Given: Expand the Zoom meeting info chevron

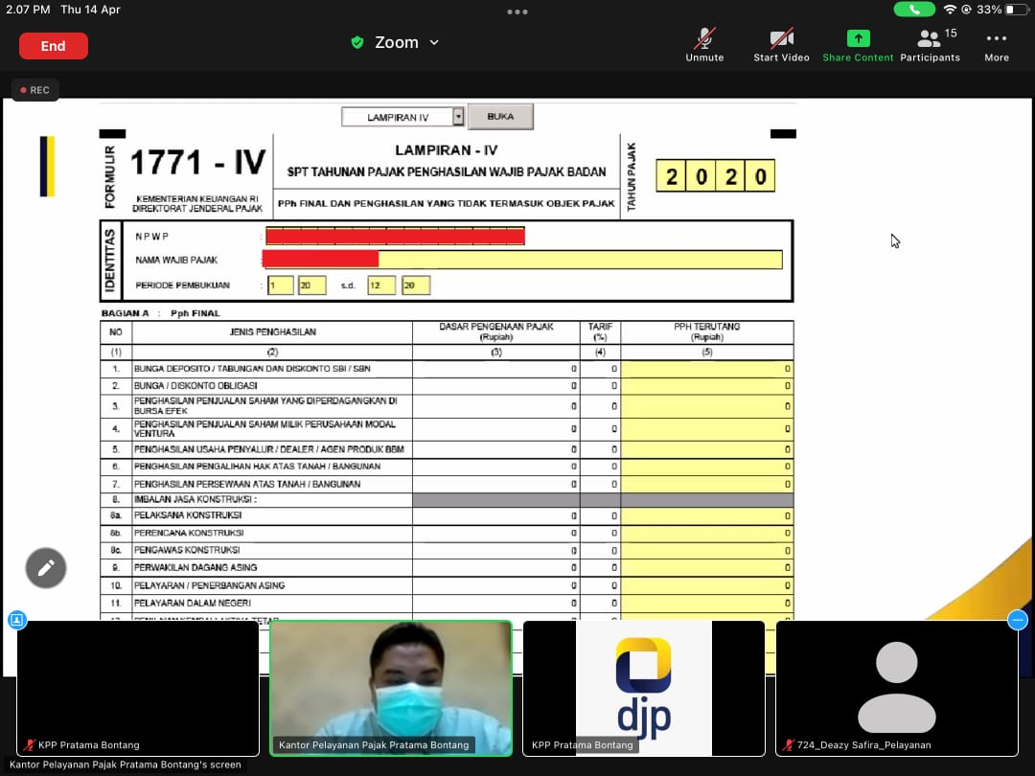Looking at the screenshot, I should (x=434, y=43).
